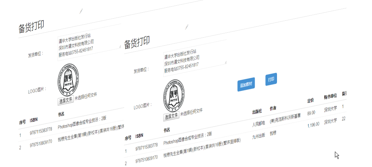Click author cell 钱穆
This screenshot has width=372, height=167.
point(273,133)
